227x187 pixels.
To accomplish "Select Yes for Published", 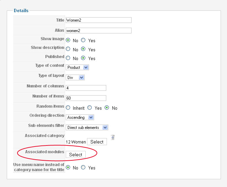I will pos(83,58).
